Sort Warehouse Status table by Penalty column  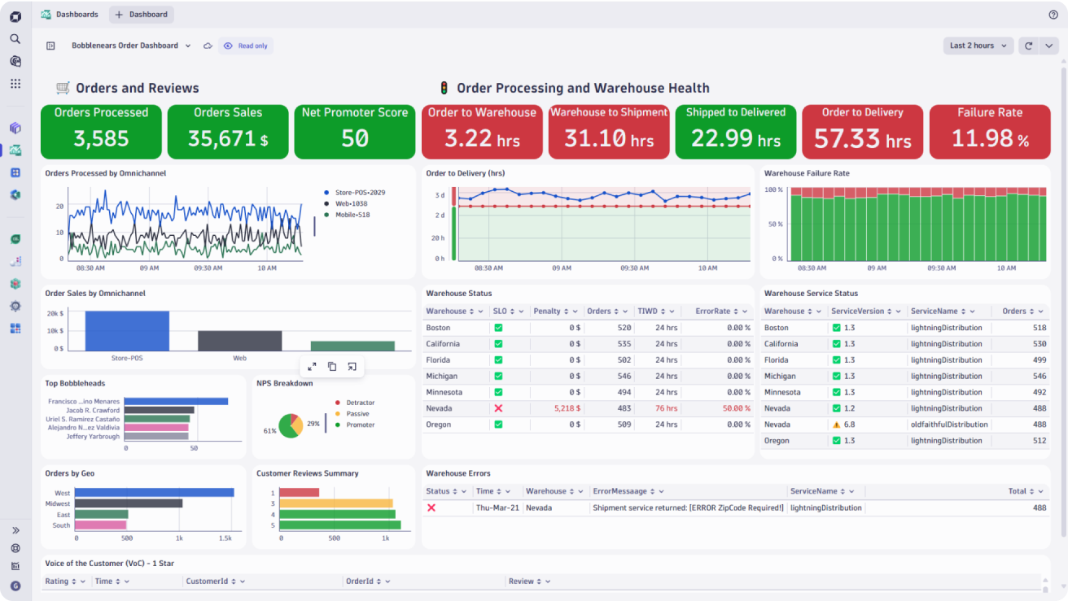pos(547,311)
